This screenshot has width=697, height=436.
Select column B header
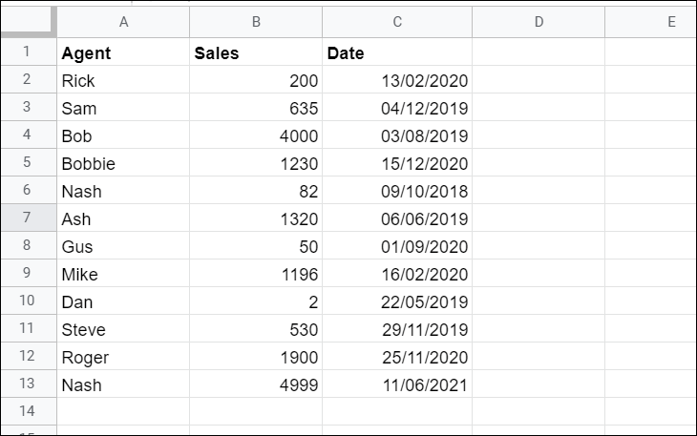[x=256, y=22]
